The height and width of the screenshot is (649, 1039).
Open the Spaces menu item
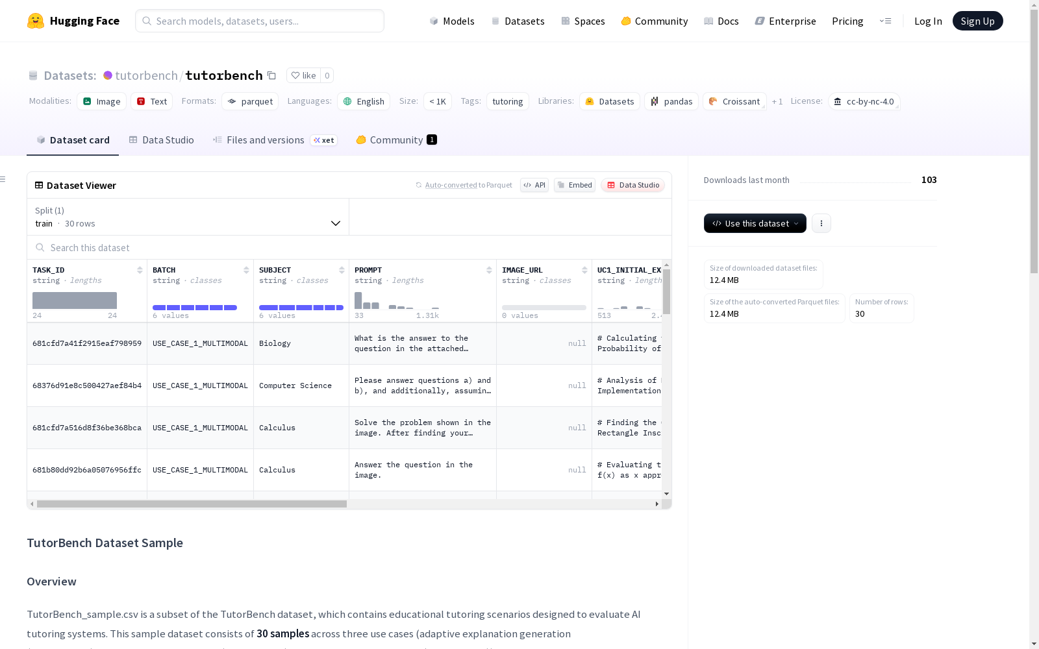pyautogui.click(x=583, y=21)
